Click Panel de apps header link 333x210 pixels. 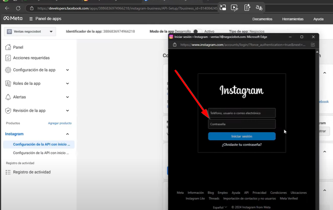click(49, 19)
